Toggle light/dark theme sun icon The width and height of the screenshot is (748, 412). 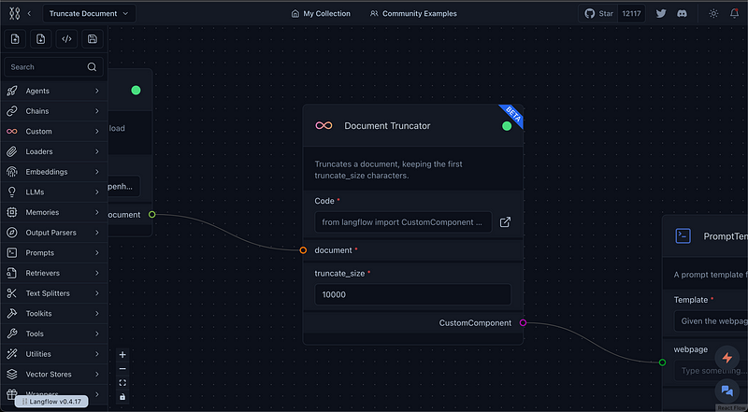click(713, 14)
